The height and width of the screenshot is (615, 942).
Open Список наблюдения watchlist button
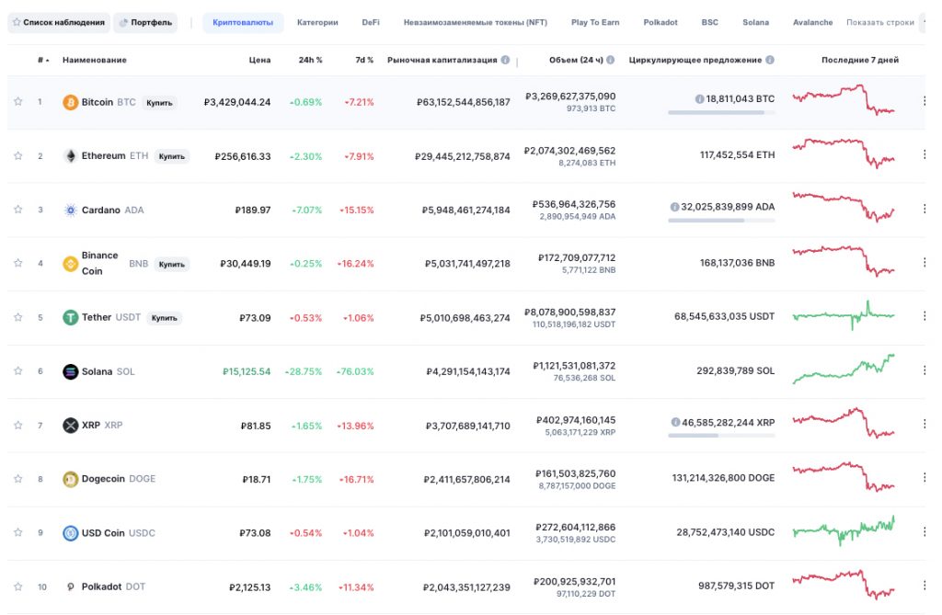(59, 22)
